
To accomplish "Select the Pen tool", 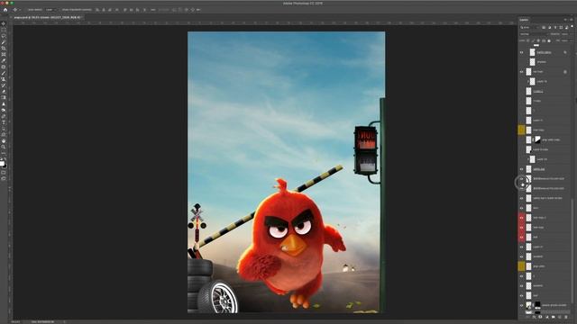I will pyautogui.click(x=4, y=116).
